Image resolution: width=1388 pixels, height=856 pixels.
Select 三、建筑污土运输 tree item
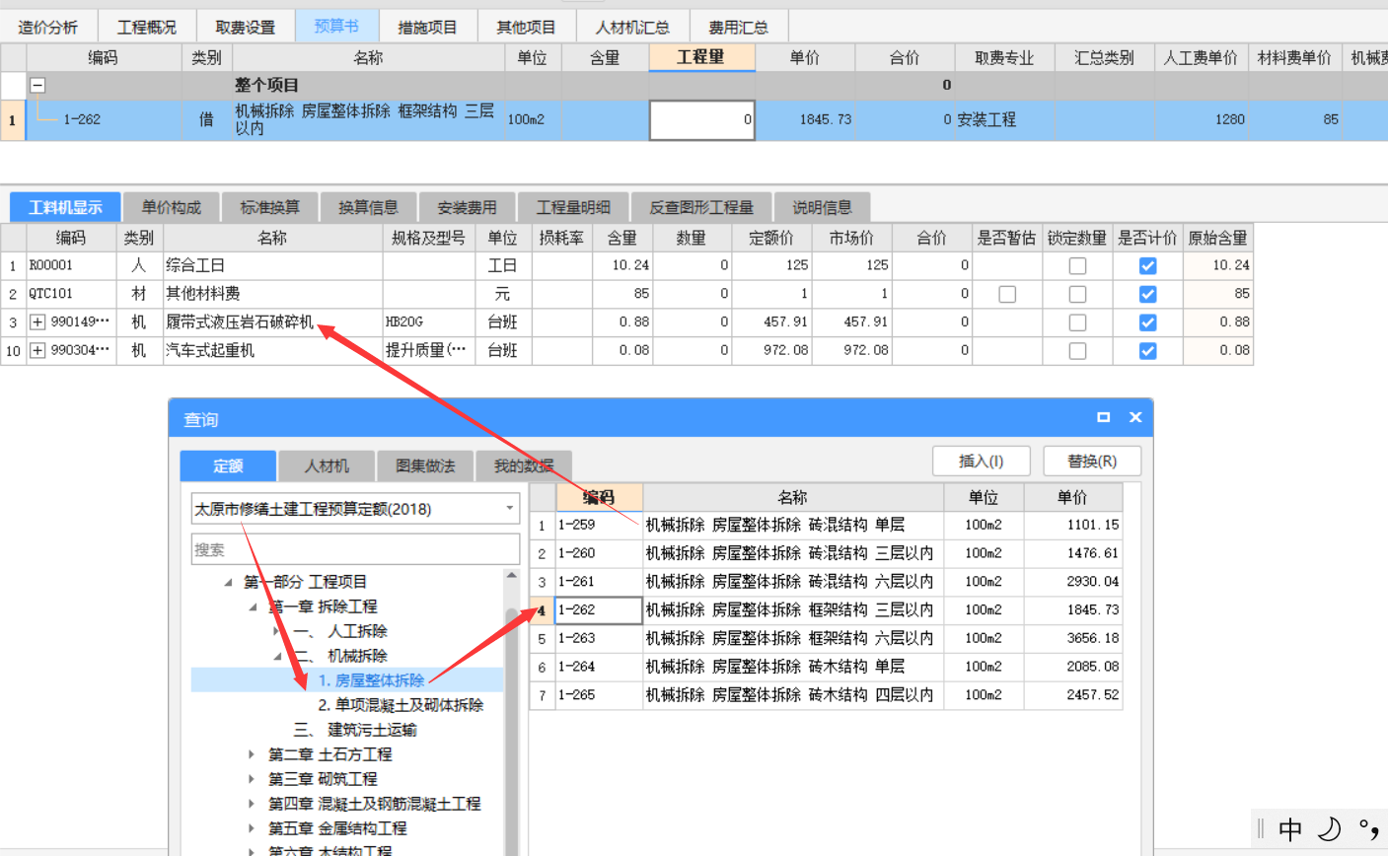click(x=355, y=730)
